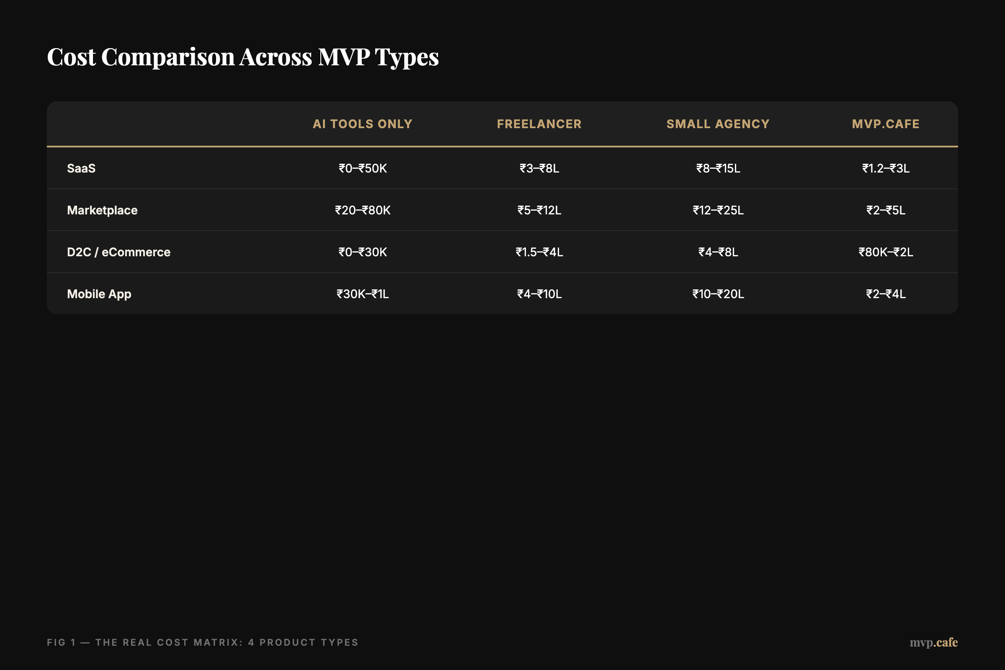Click the ₹1.2–₹3L MVP.CAFE price for SaaS
The image size is (1005, 670).
885,168
